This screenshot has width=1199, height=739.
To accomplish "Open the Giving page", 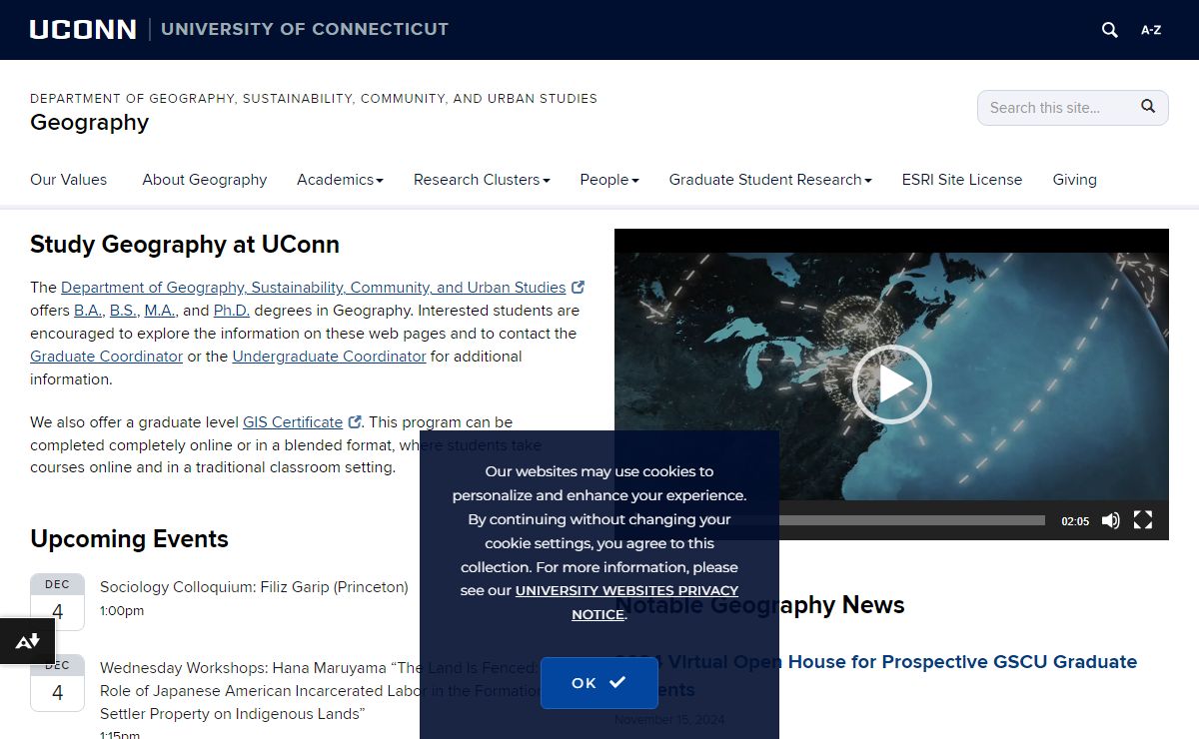I will 1075,180.
